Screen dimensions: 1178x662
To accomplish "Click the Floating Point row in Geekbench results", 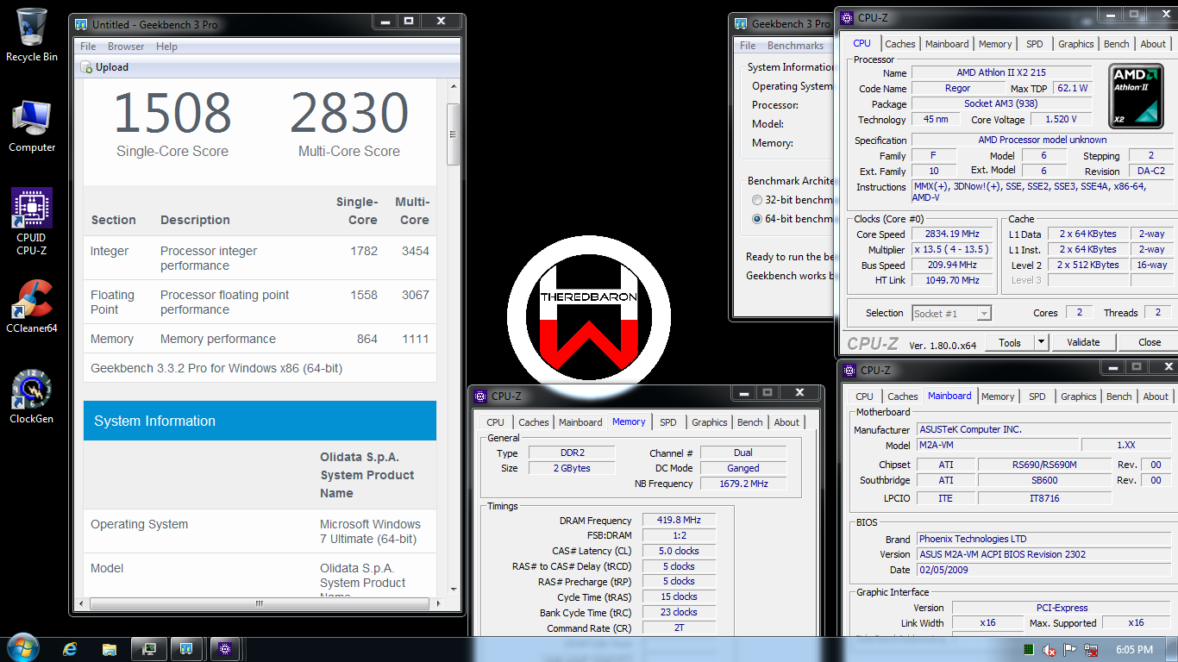I will pyautogui.click(x=260, y=302).
